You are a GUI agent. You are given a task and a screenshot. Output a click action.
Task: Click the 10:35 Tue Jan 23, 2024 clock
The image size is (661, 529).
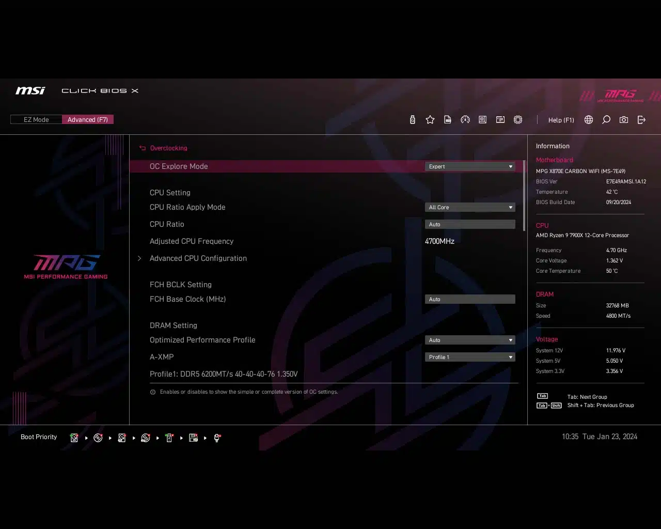[x=600, y=437]
